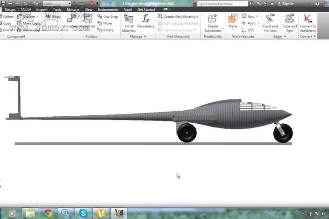Click the wrench icon in title bar
The width and height of the screenshot is (329, 219).
[x=258, y=4]
